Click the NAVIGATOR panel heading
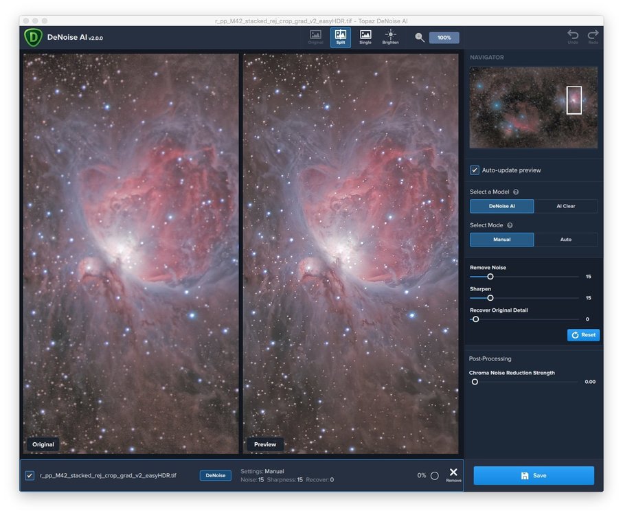 (487, 57)
